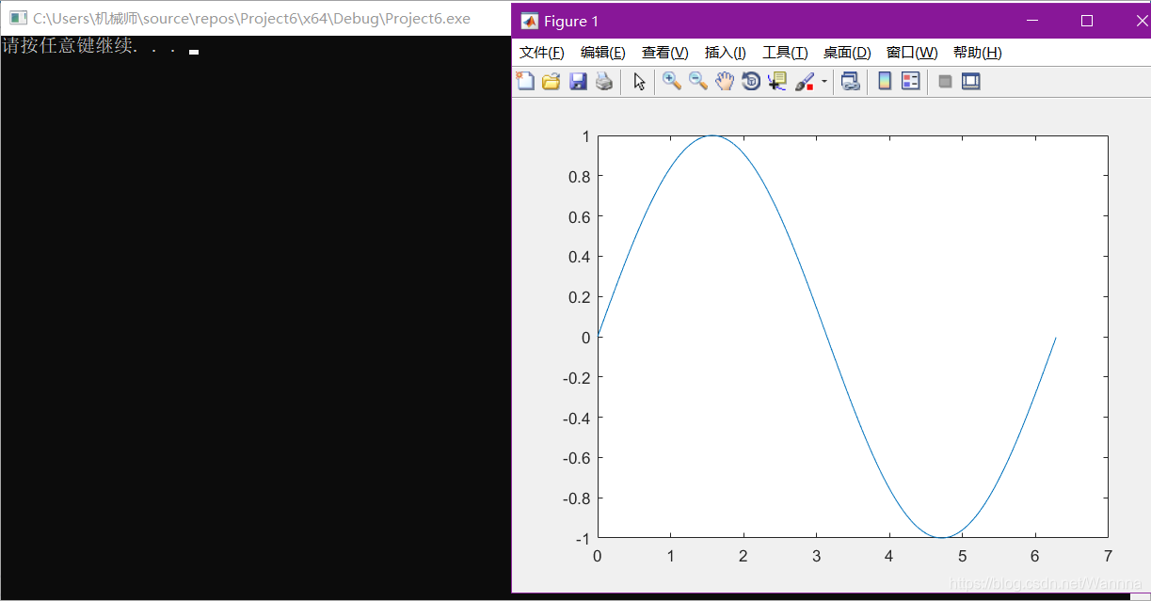Activate the Zoom Out tool
This screenshot has width=1151, height=601.
click(x=698, y=81)
